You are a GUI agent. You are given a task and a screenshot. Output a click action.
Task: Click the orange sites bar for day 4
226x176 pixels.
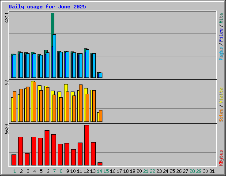click(34, 102)
